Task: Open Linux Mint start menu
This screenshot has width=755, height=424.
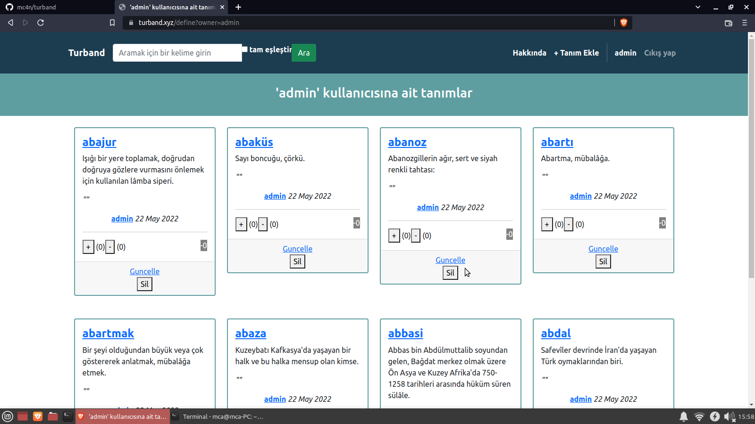Action: coord(8,416)
